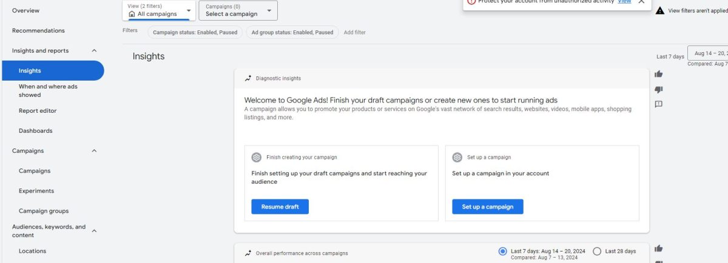This screenshot has height=263, width=728.
Task: Open Campaign groups in the sidebar
Action: click(x=44, y=211)
